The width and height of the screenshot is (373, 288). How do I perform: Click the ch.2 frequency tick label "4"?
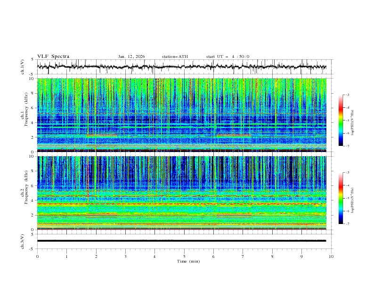coord(33,200)
